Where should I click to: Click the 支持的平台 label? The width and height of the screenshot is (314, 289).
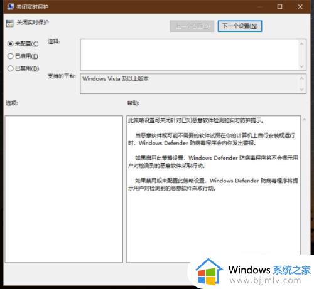62,76
